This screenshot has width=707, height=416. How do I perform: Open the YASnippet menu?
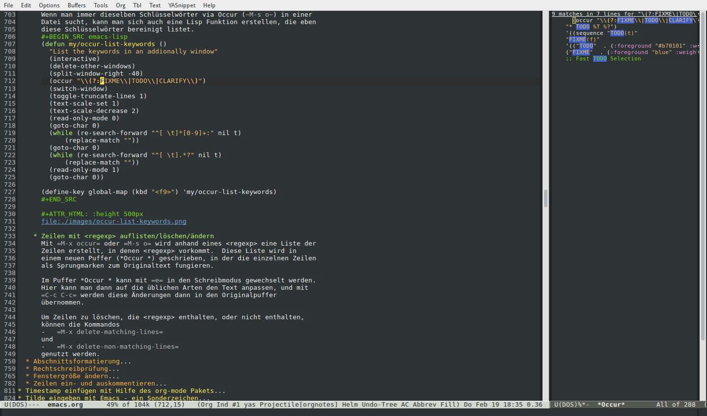tap(182, 5)
